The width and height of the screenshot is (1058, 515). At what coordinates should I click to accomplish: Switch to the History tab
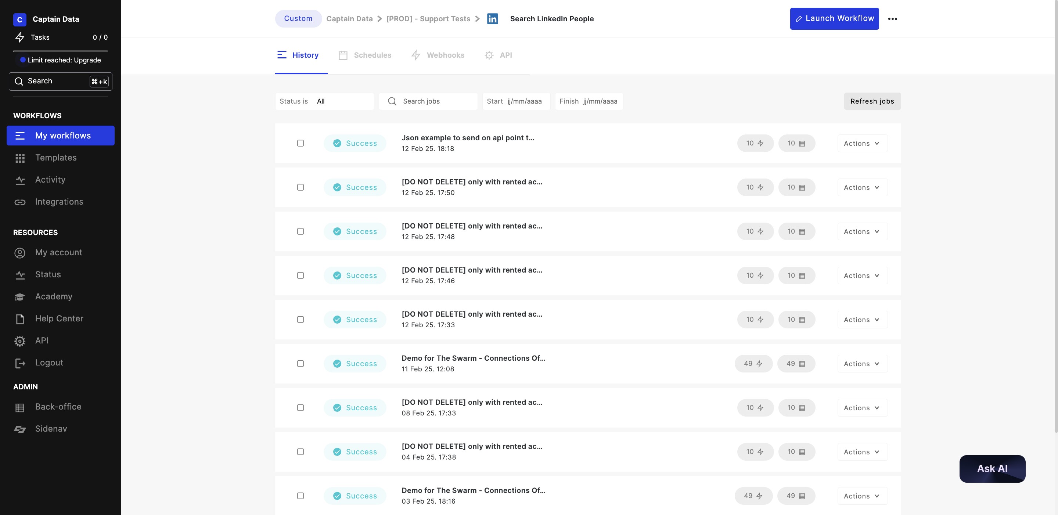(302, 55)
